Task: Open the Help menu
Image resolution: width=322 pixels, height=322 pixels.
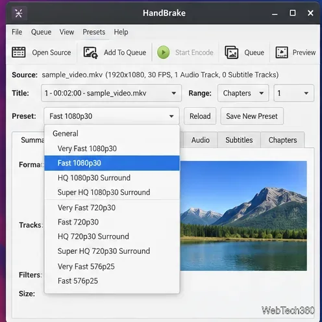Action: 121,32
